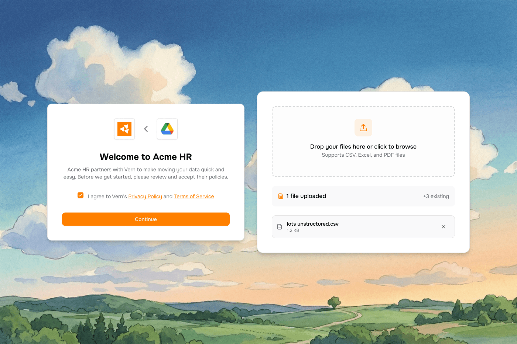Open the Terms of Service link
Screen dimensions: 517x344
(194, 197)
